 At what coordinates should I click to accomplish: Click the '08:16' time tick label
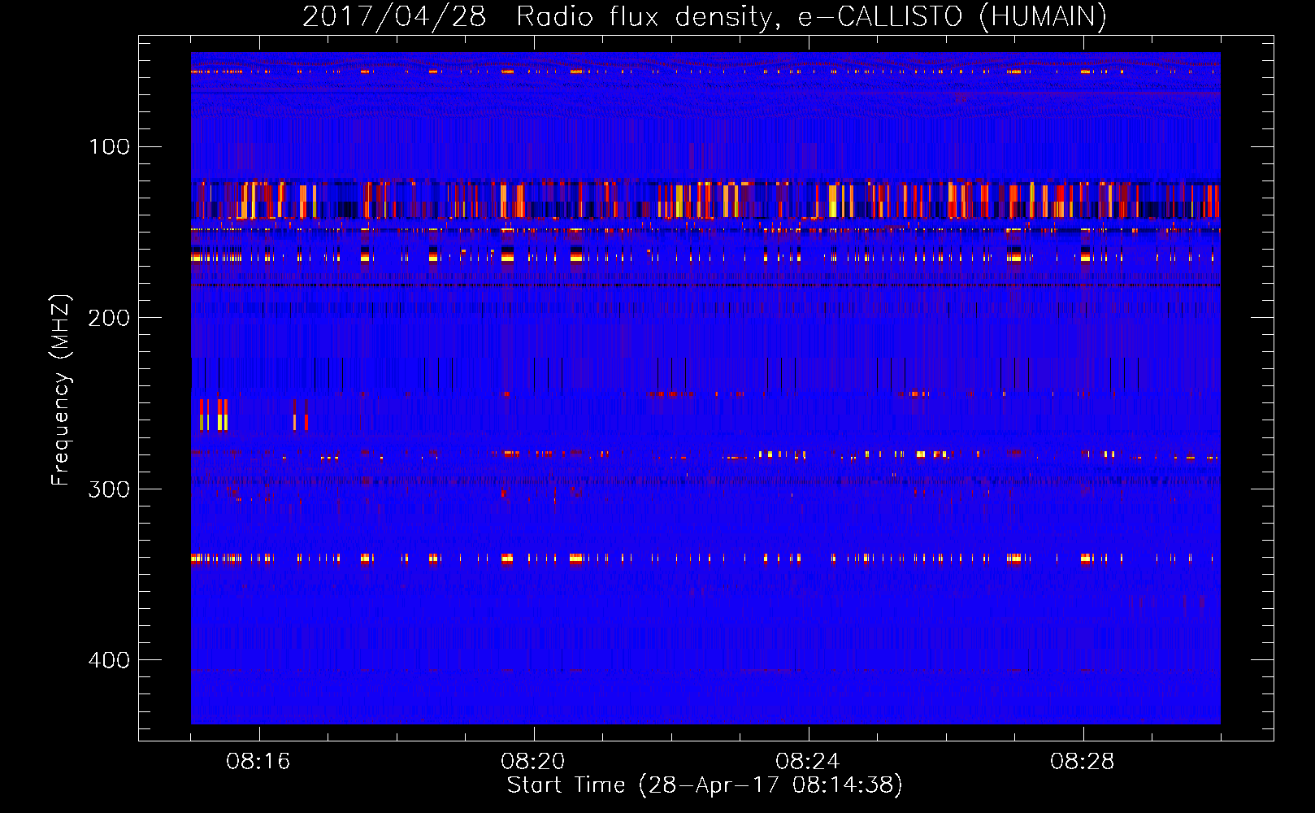tap(258, 762)
